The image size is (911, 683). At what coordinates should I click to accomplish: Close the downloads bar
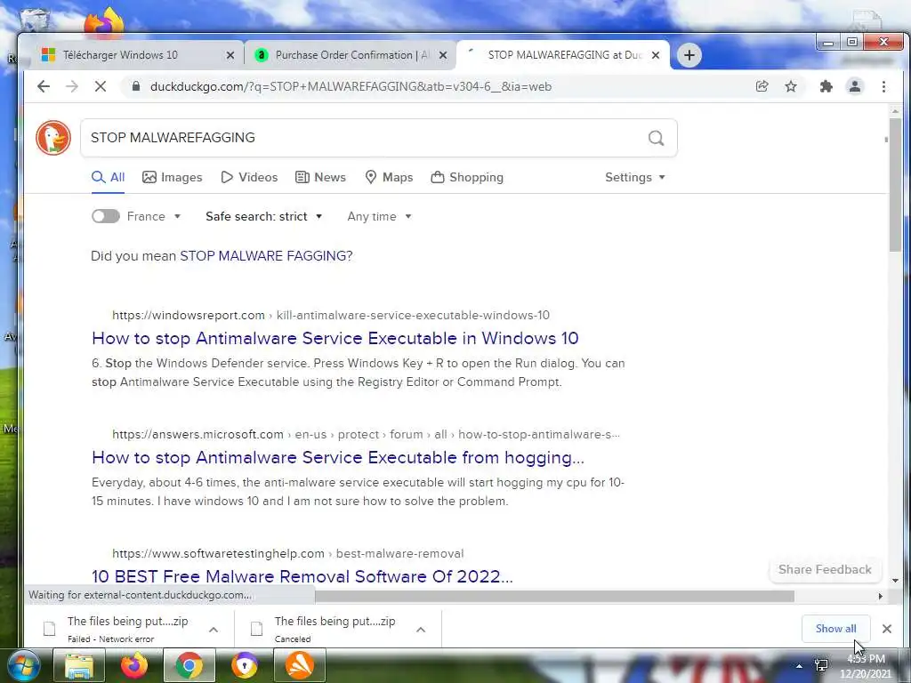coord(887,629)
